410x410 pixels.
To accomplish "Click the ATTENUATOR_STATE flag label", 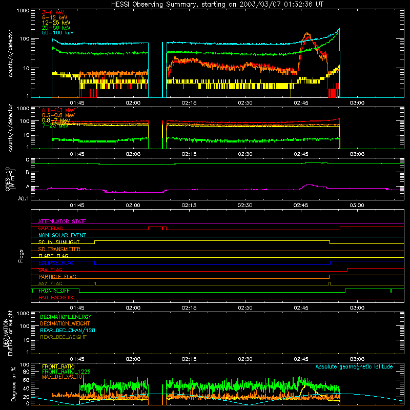I will pos(62,221).
